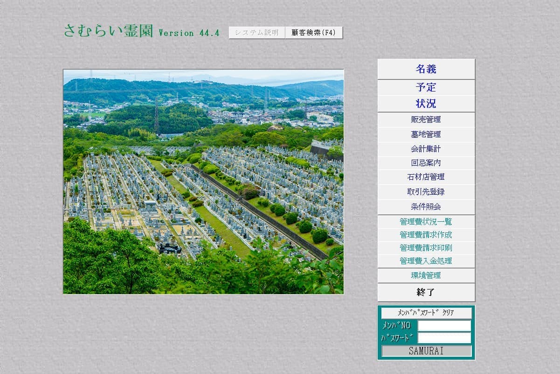
Task: Click the システム説明 button
Action: click(x=257, y=33)
